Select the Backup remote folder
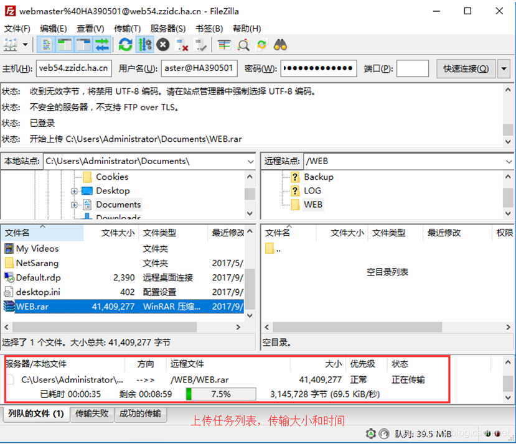The image size is (516, 444). pyautogui.click(x=318, y=177)
